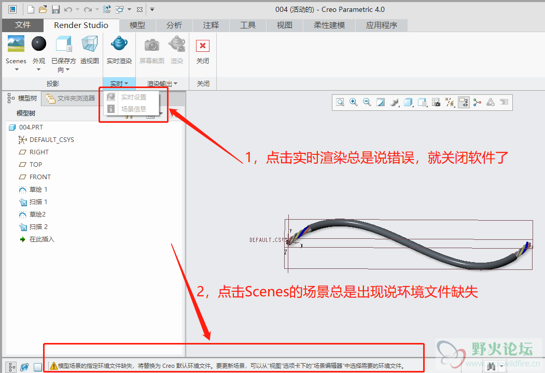Expand the Scenes dropdown arrow

click(17, 69)
